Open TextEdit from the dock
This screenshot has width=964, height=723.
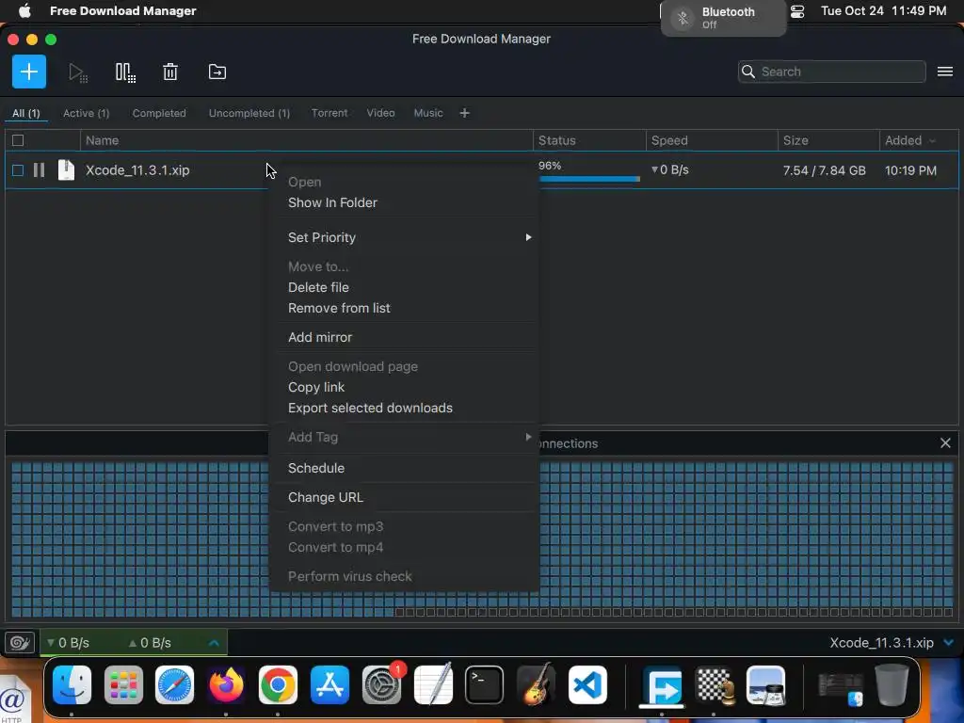tap(433, 685)
